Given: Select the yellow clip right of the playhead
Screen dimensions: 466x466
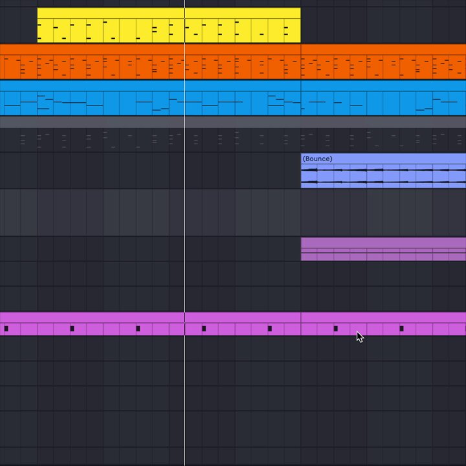Looking at the screenshot, I should pyautogui.click(x=243, y=25).
